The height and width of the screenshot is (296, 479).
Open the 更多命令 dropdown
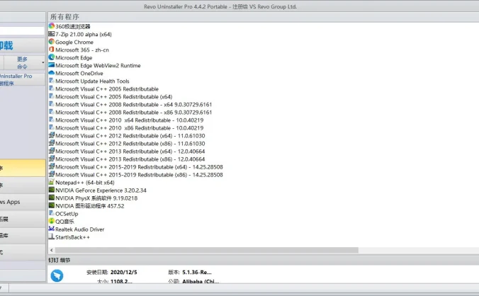(x=25, y=62)
